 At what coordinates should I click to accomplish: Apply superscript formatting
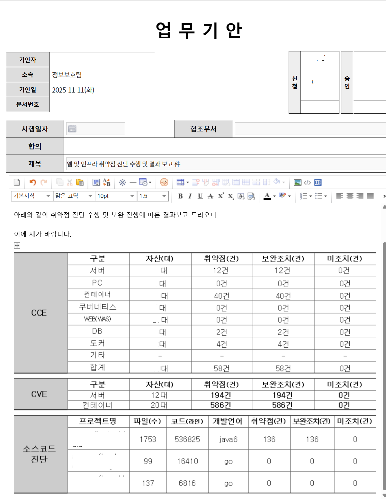(221, 196)
